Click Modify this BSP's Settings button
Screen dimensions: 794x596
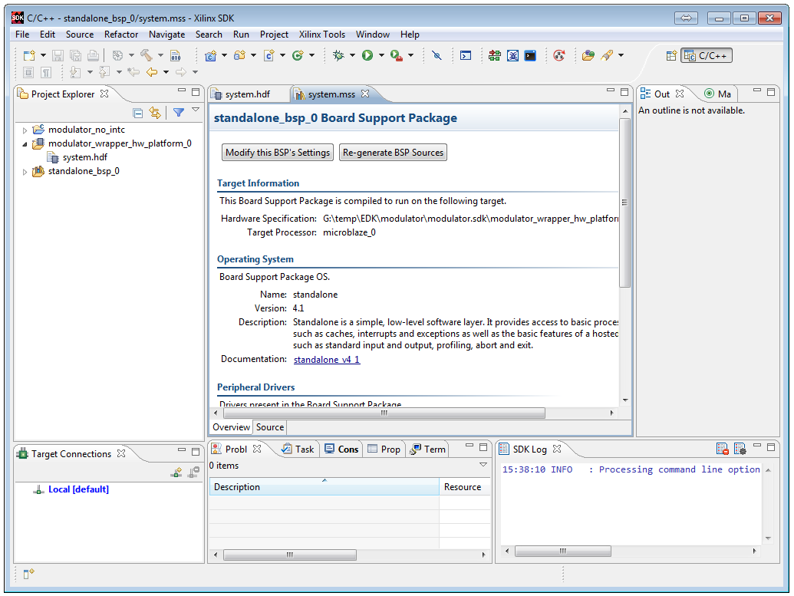pyautogui.click(x=278, y=153)
